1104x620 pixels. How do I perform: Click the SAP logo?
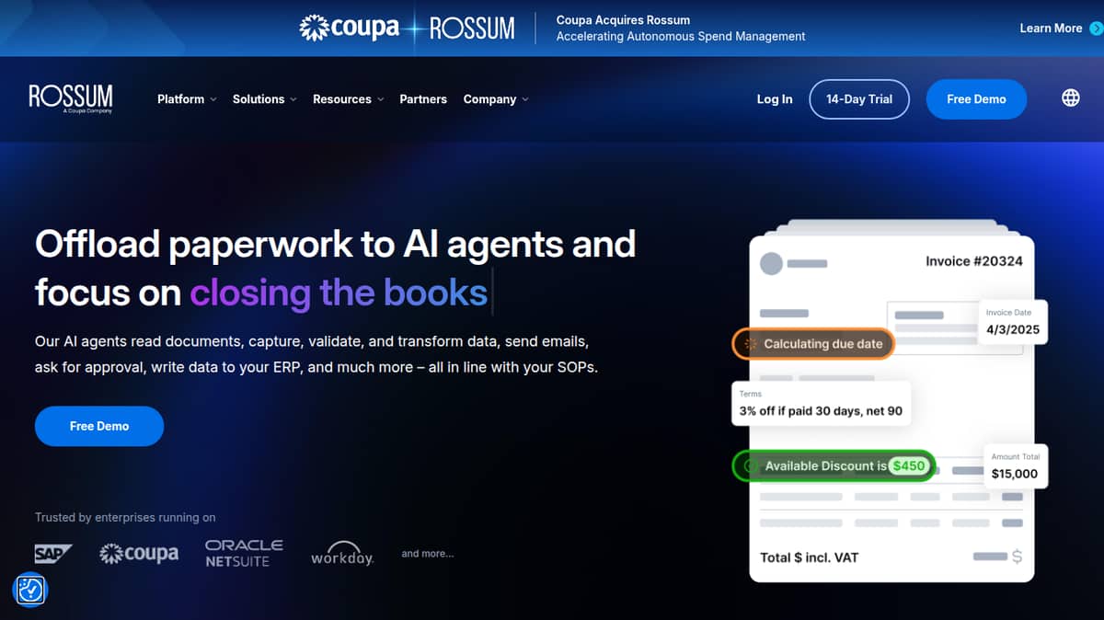tap(53, 553)
